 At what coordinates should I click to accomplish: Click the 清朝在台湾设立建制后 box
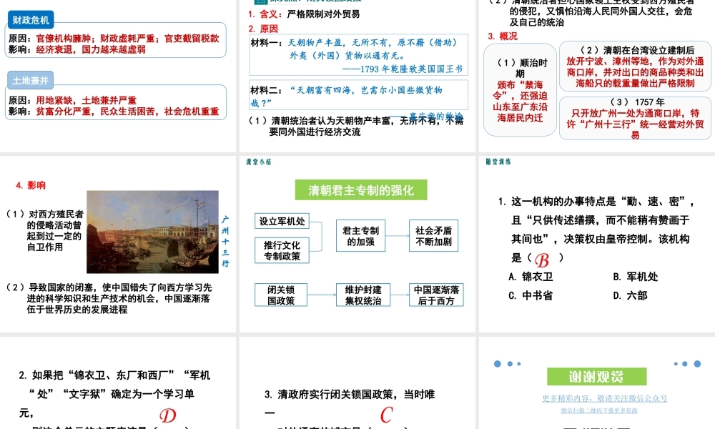tap(636, 66)
